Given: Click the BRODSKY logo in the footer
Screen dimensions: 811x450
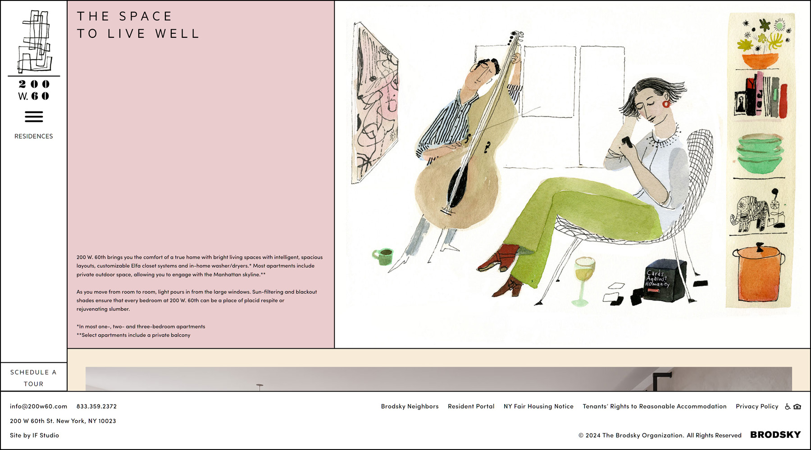Looking at the screenshot, I should coord(775,435).
